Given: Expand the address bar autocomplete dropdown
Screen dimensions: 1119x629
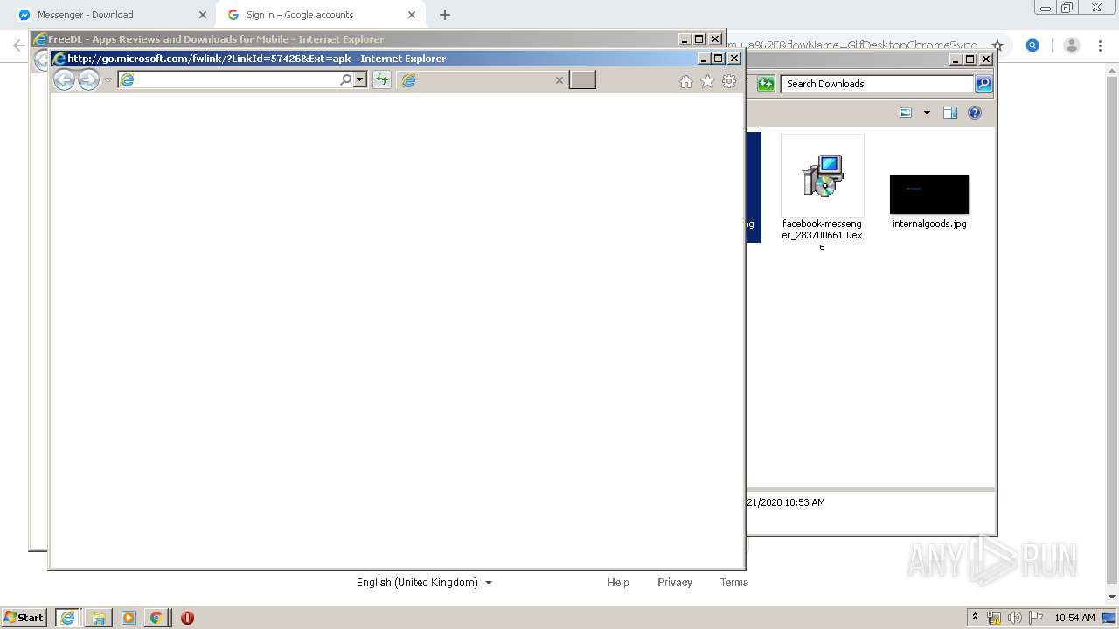Looking at the screenshot, I should click(360, 80).
